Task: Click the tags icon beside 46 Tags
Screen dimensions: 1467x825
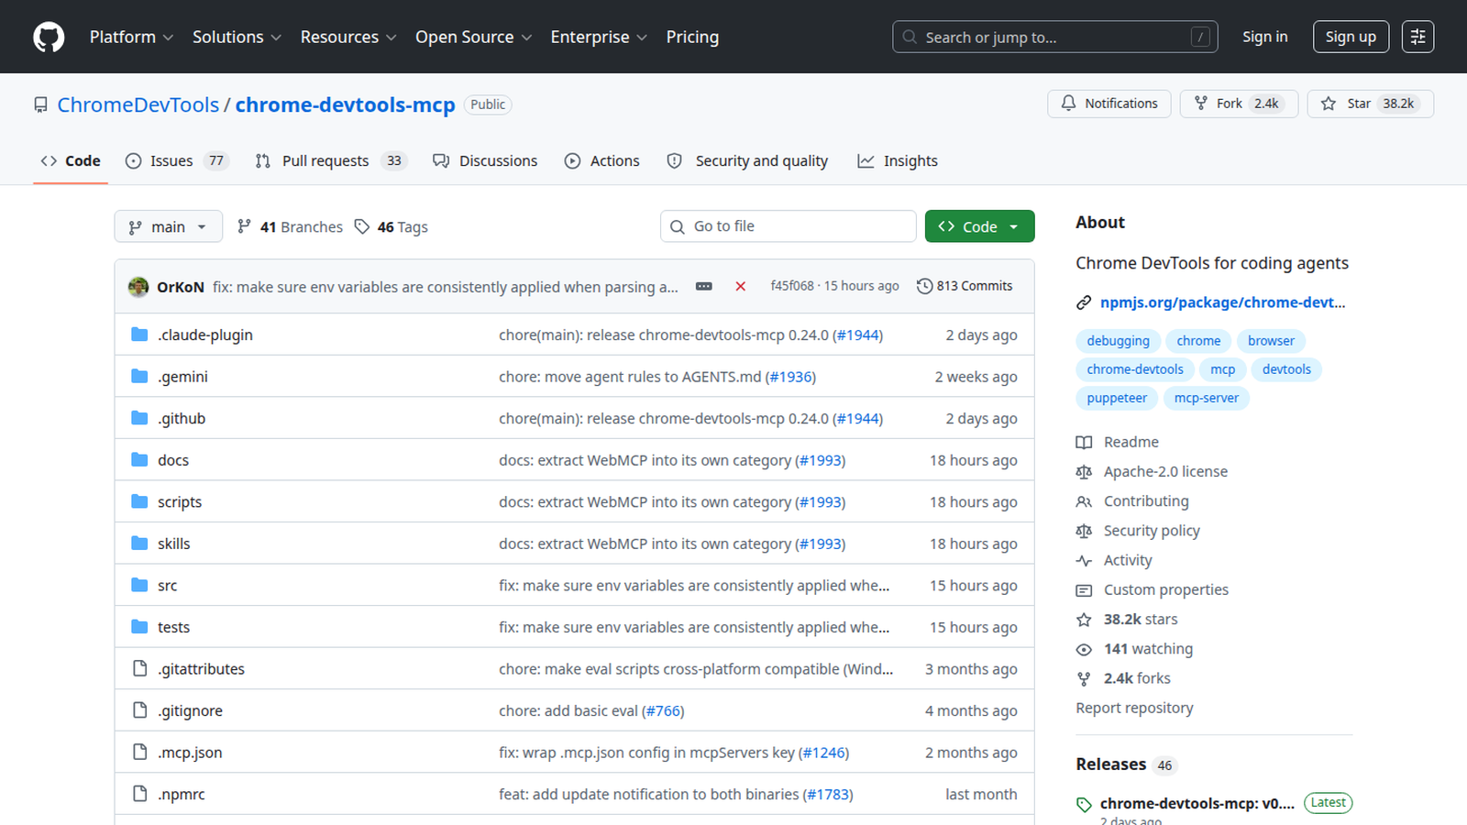Action: coord(362,226)
